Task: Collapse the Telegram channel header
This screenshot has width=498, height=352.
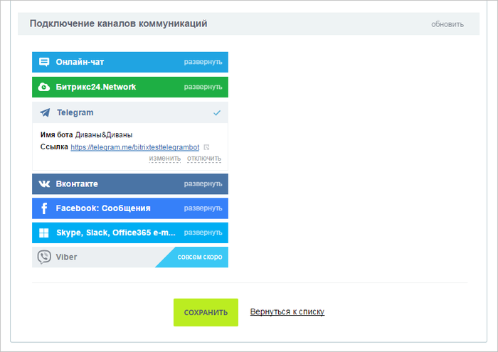Action: [130, 112]
